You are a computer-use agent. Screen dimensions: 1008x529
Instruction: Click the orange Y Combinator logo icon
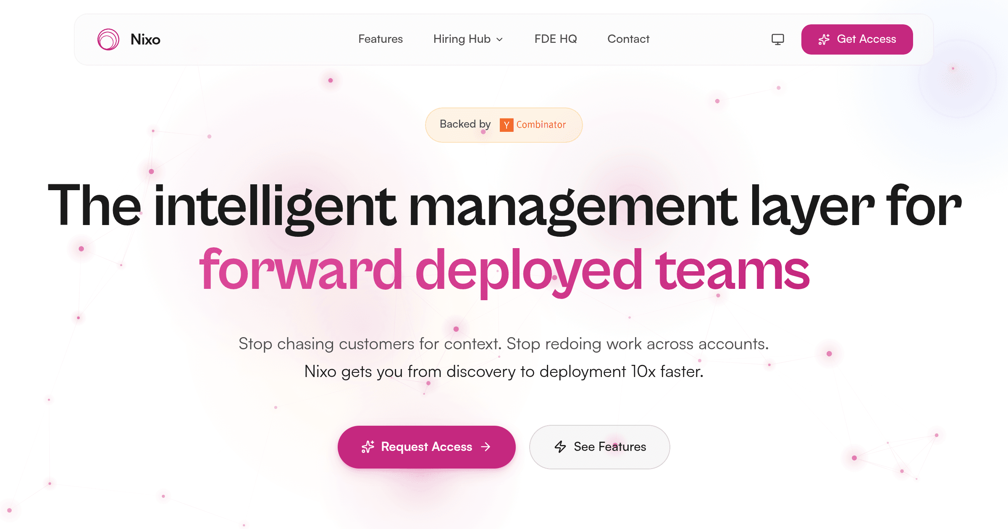[507, 125]
